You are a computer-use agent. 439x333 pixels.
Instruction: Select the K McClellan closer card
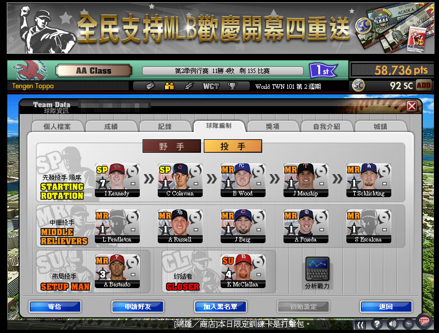click(243, 271)
